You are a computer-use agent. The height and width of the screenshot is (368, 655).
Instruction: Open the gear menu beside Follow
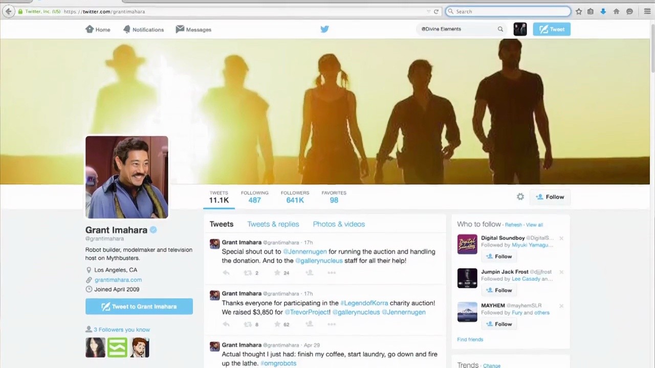(x=520, y=197)
